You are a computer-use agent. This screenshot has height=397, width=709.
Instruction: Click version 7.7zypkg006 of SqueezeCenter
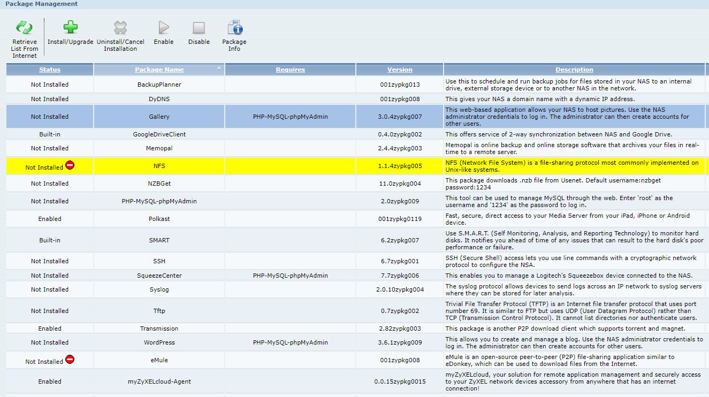click(400, 276)
